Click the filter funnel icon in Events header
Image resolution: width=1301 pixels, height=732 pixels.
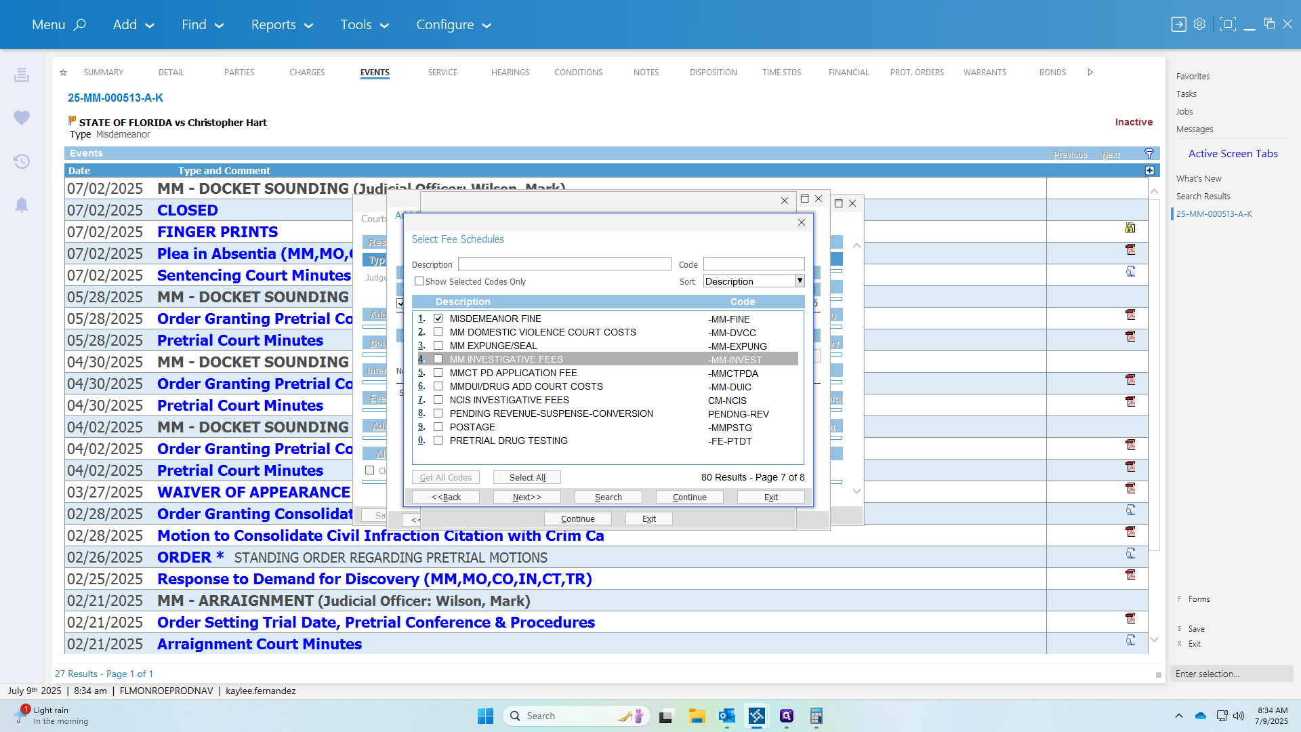pos(1149,154)
